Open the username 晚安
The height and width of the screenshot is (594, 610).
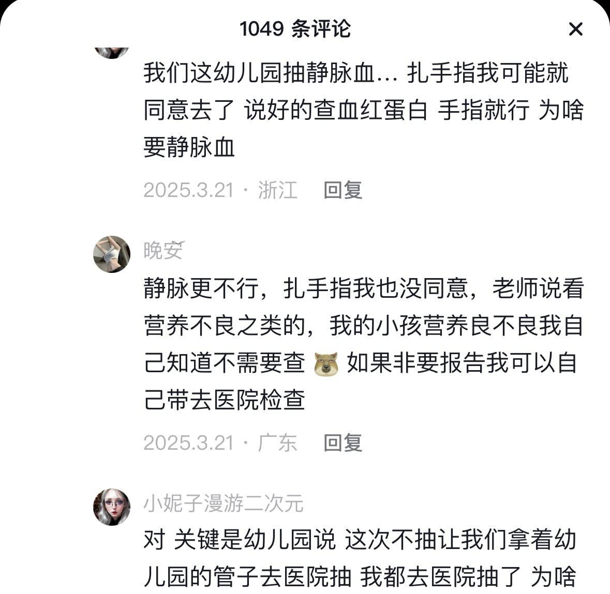164,250
